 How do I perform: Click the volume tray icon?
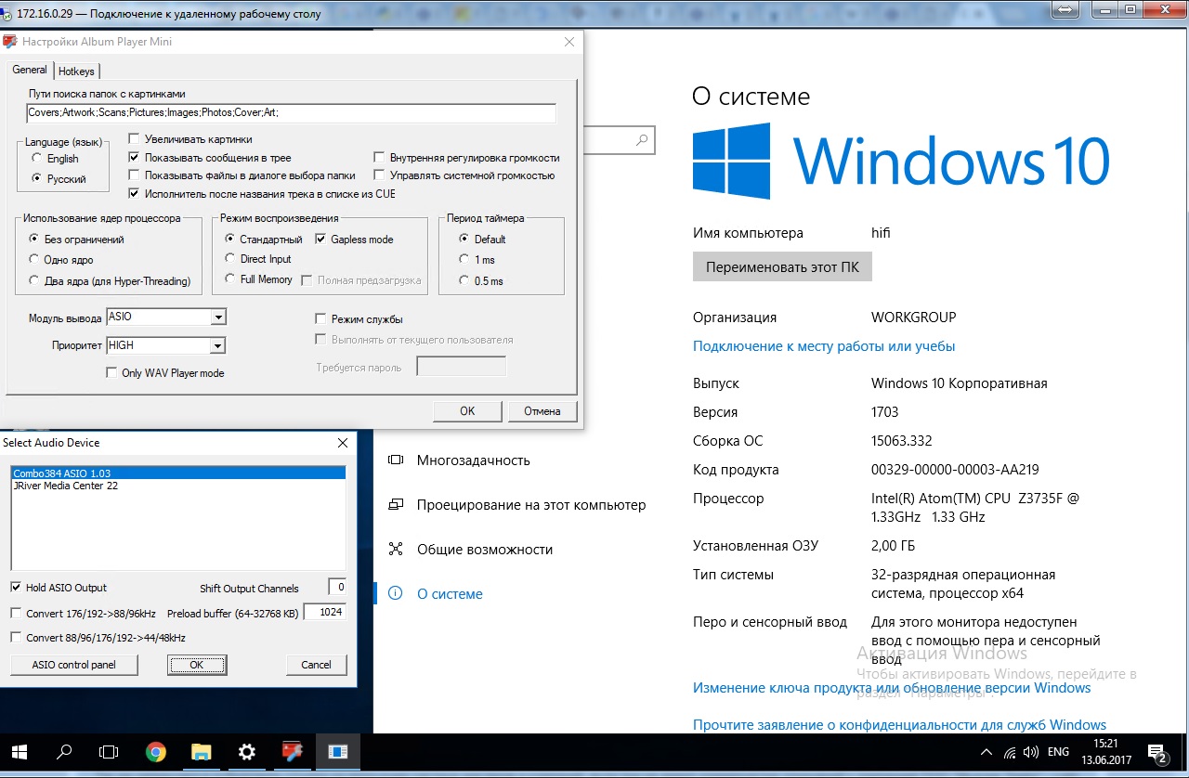1031,752
